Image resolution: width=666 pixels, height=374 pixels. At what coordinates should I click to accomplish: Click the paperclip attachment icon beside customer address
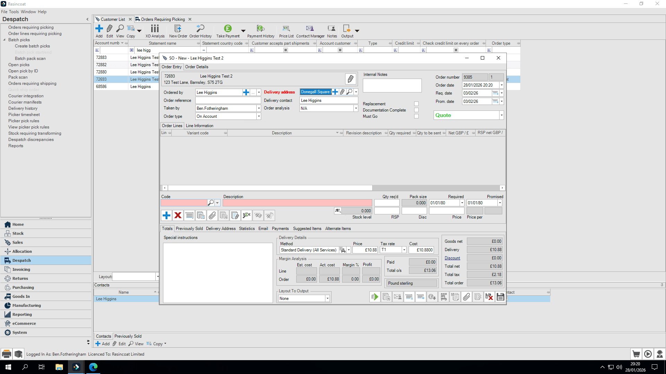click(350, 79)
